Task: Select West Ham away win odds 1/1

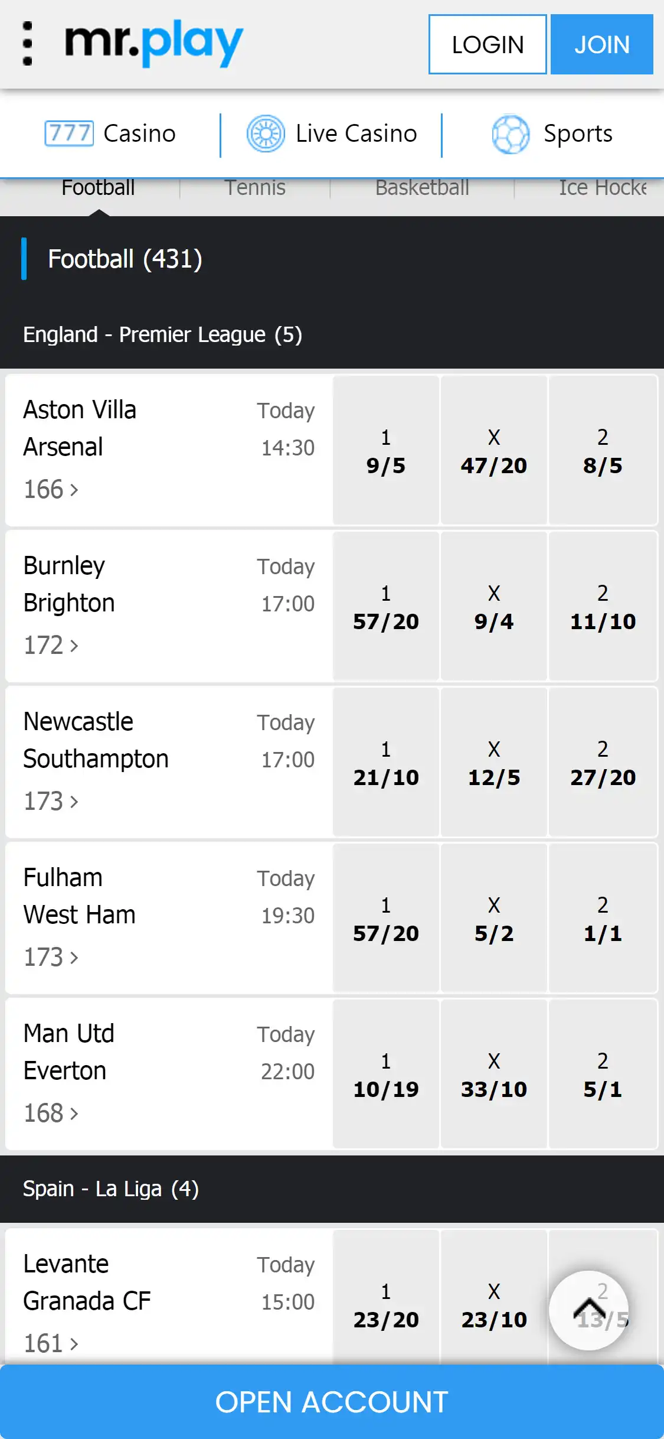Action: click(603, 919)
